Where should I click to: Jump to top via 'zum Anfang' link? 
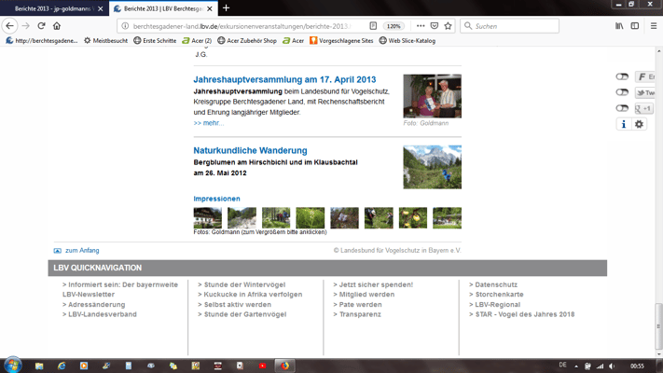[x=81, y=250]
